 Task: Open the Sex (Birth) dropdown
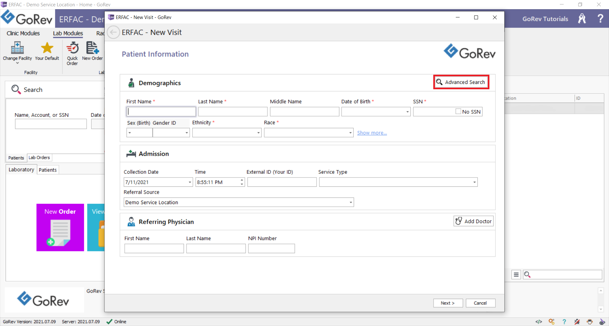[x=130, y=133]
